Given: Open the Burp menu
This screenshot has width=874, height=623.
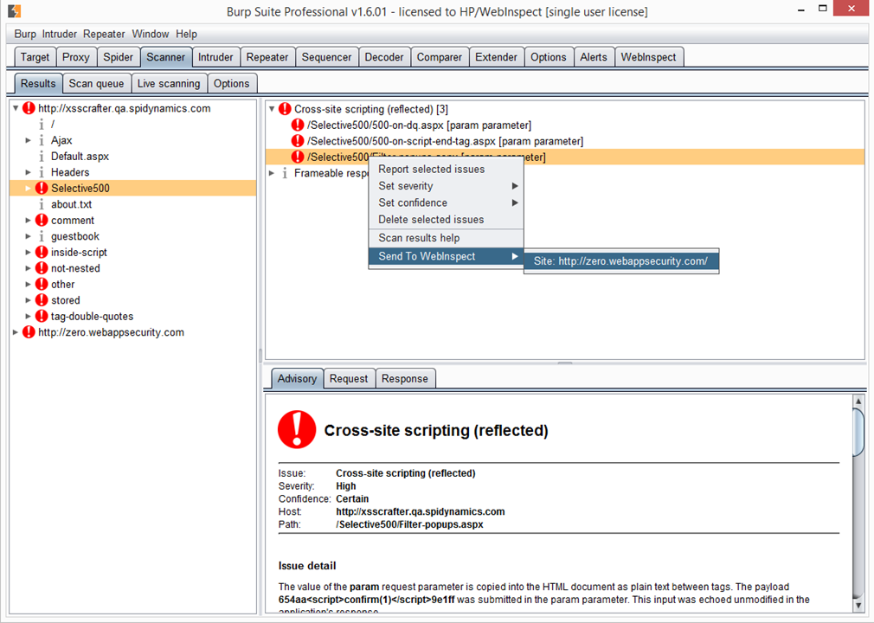Looking at the screenshot, I should coord(25,34).
